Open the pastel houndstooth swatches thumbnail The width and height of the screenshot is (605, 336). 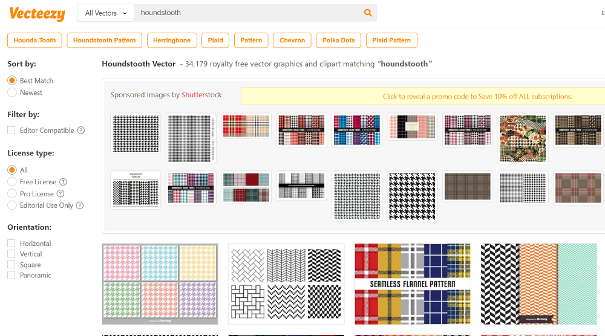click(160, 283)
